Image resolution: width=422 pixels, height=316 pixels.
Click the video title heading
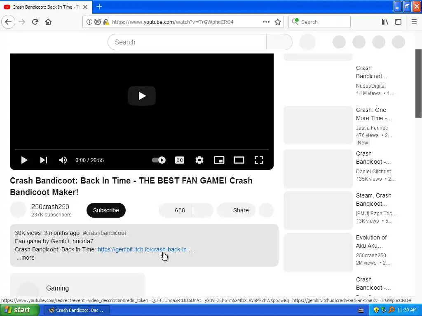tap(131, 186)
